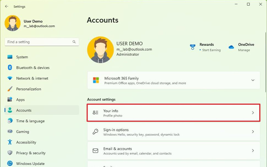Image resolution: width=267 pixels, height=167 pixels.
Task: Open Your info profile photo settings
Action: tap(174, 113)
